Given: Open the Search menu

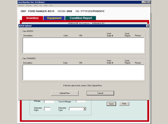Looking at the screenshot, I should pos(21,6).
